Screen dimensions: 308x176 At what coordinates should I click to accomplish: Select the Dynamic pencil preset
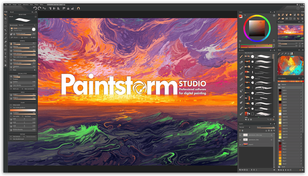[x=259, y=72]
